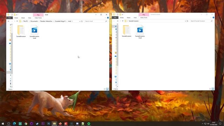Refresh the mod folder view

tap(82, 21)
